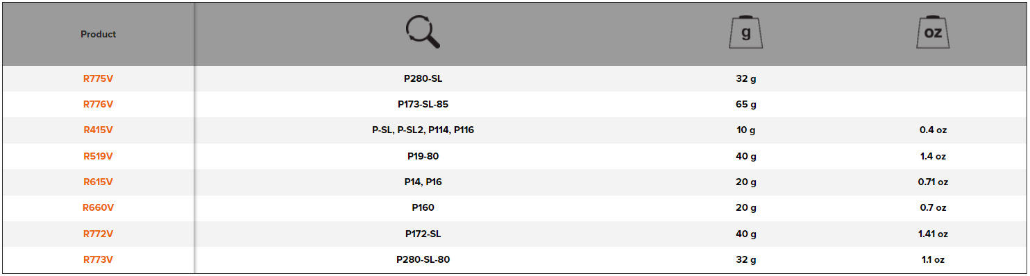The height and width of the screenshot is (276, 1030).
Task: Open the R773V product link
Action: (x=98, y=259)
